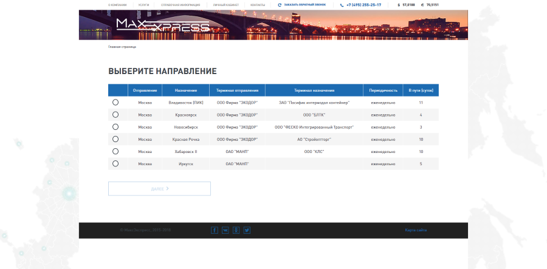Open the «О компании» menu item
Viewport: 547px width, 269px height.
point(117,5)
